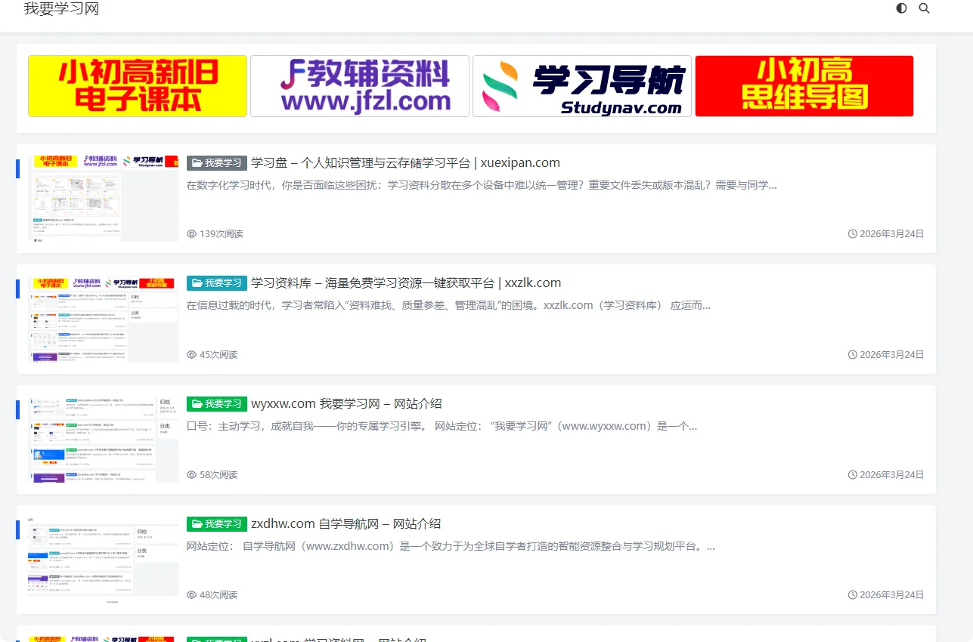Click the thumbnail of the 学习盘 article
973x642 pixels.
coord(104,198)
